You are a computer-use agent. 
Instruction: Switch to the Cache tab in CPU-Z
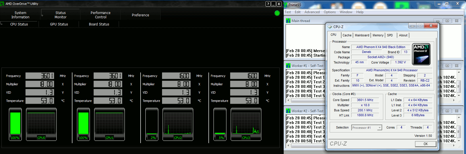click(x=347, y=35)
